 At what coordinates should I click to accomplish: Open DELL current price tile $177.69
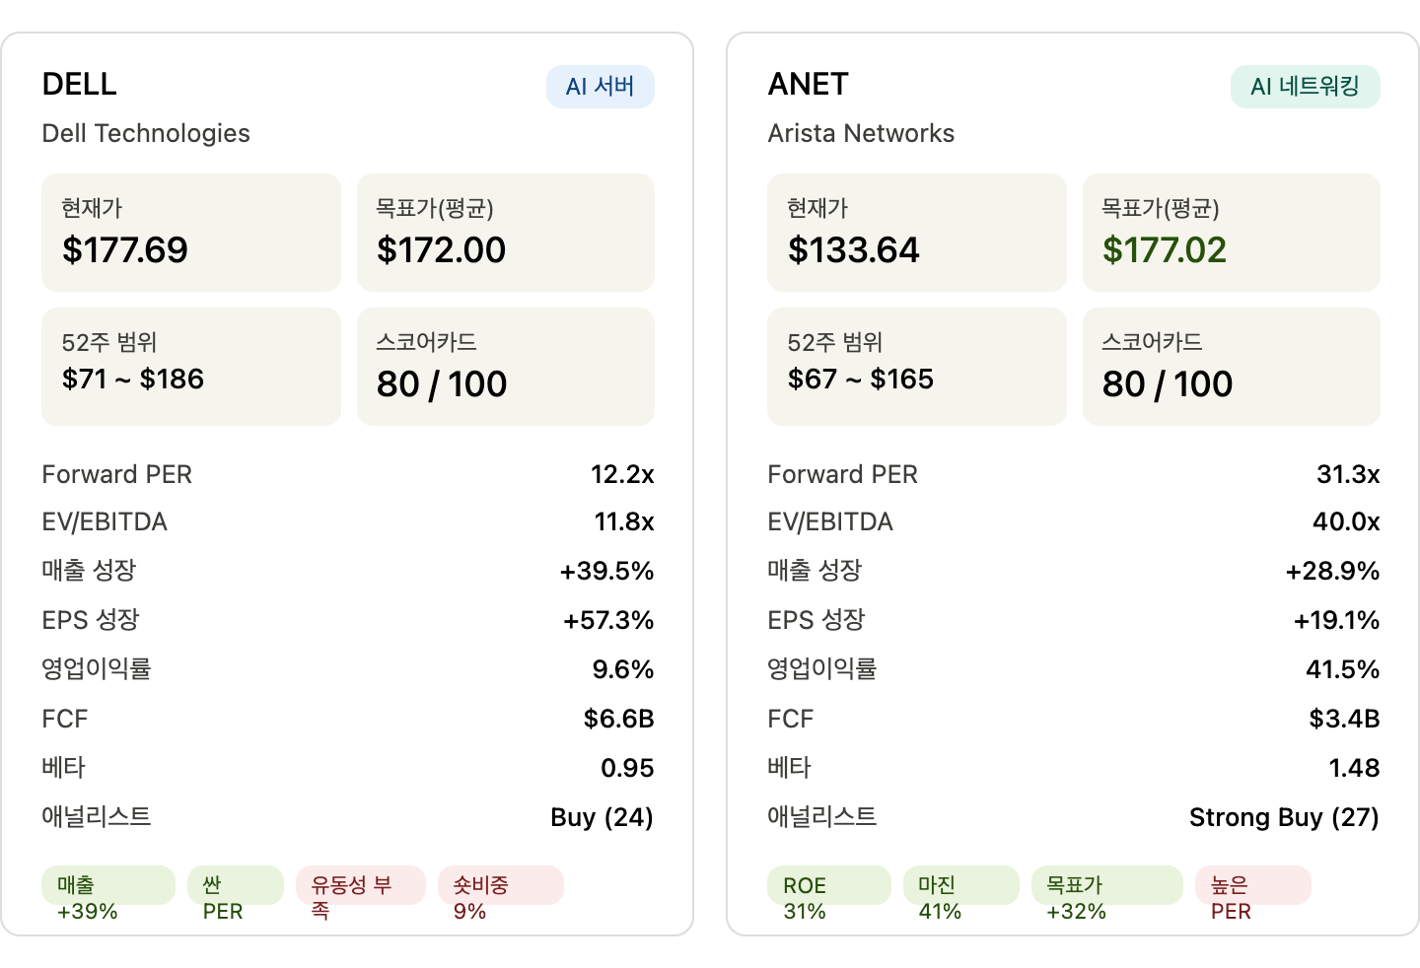191,233
